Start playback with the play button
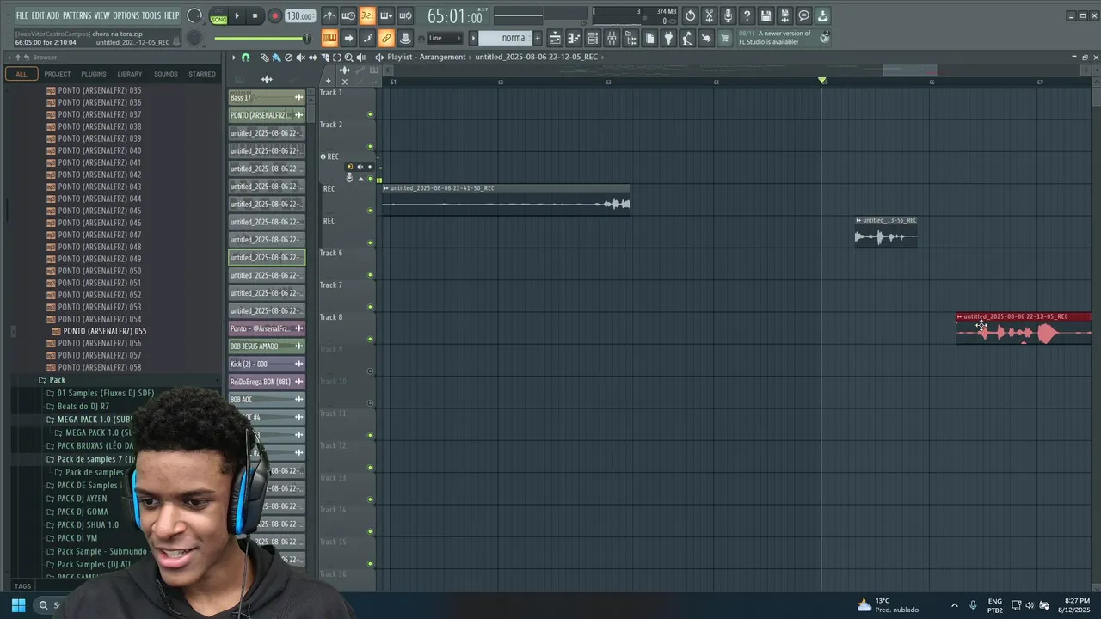This screenshot has width=1101, height=619. point(237,15)
